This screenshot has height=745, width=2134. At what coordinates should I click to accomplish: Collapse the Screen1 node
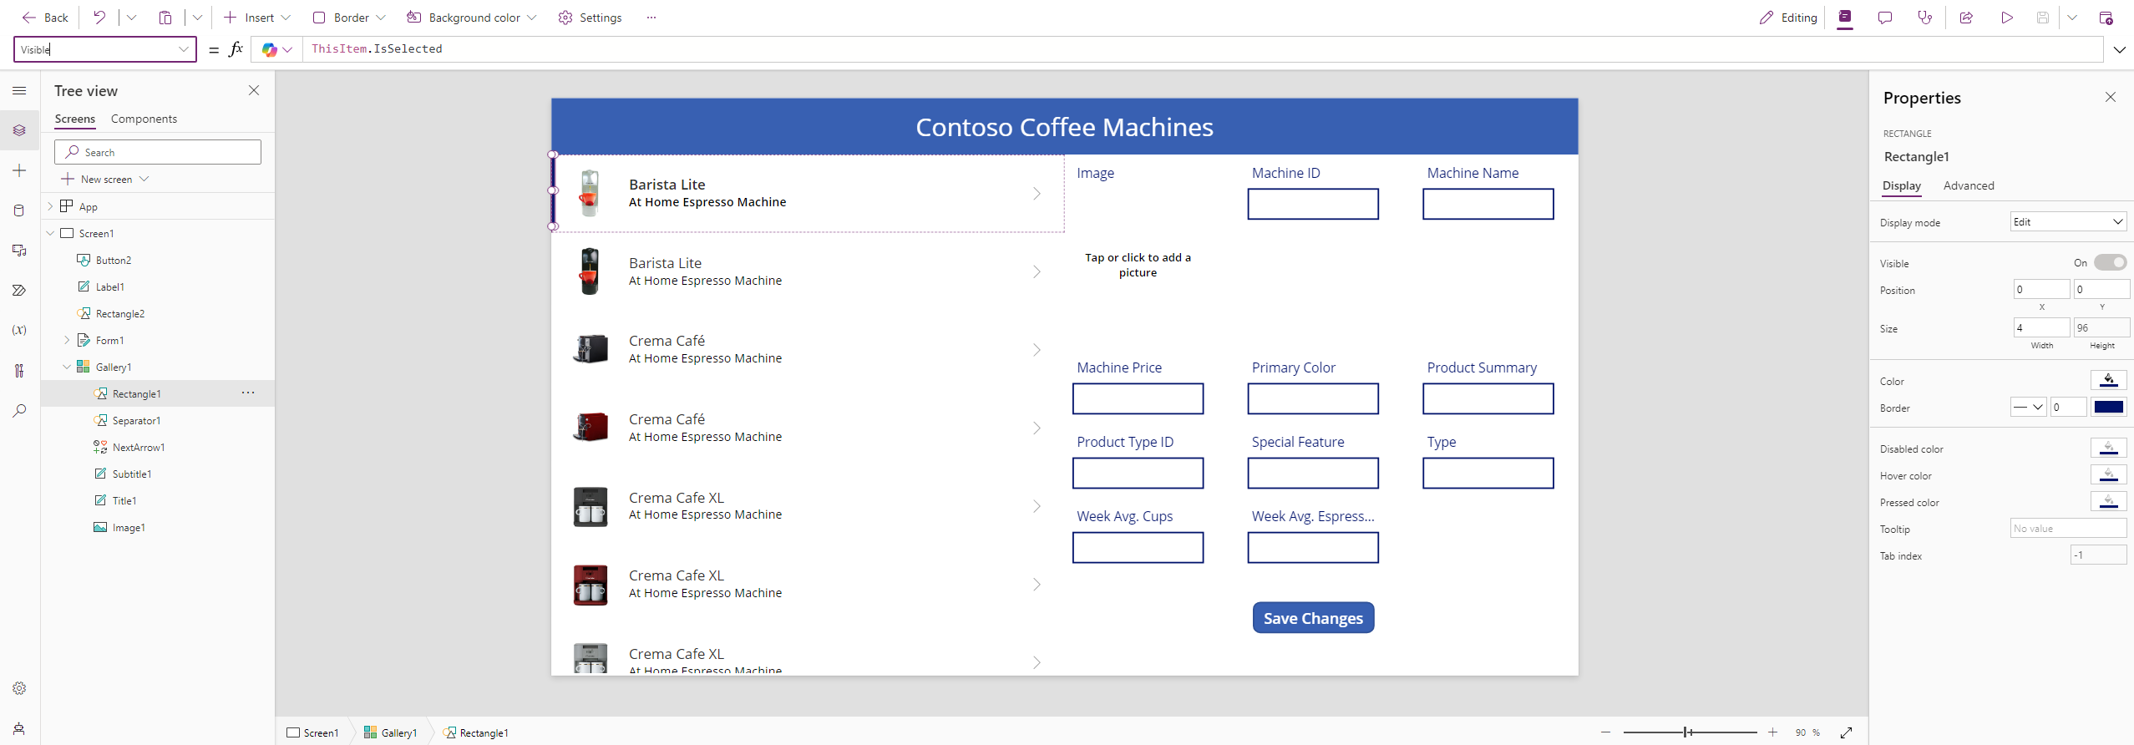coord(50,233)
